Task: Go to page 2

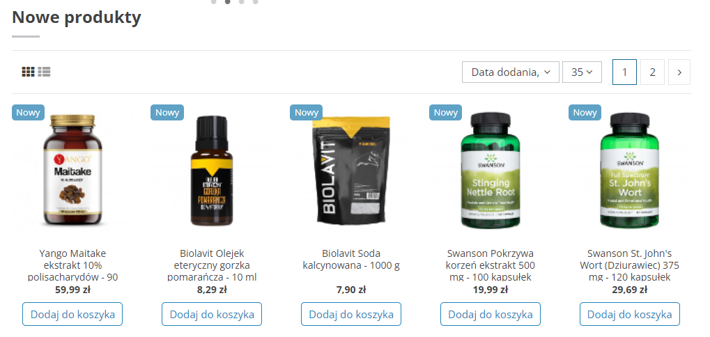Action: (x=652, y=72)
